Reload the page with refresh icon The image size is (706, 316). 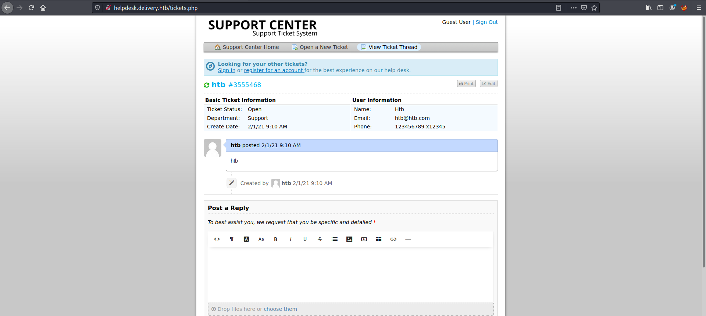click(x=31, y=8)
